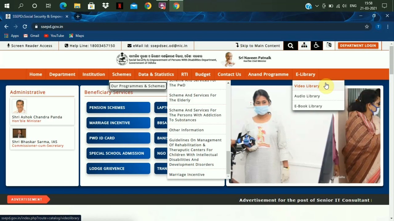This screenshot has height=221, width=394.
Task: Select Video Library from E-Library dropdown
Action: point(307,86)
